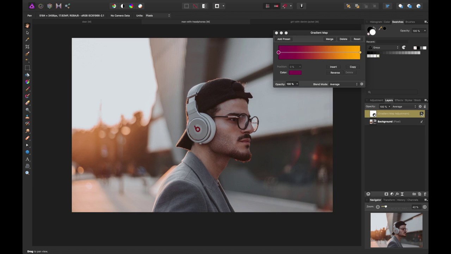Toggle the Quick Mask icon in toolbar
Image resolution: width=451 pixels, height=254 pixels.
pyautogui.click(x=217, y=6)
